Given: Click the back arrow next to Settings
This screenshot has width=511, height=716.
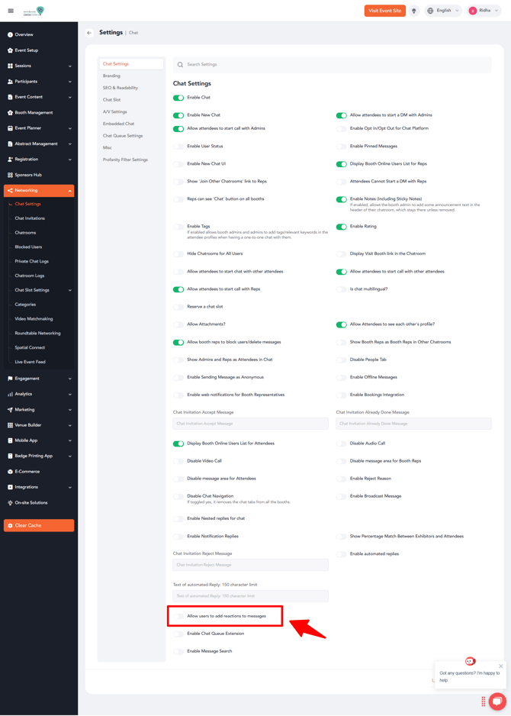Looking at the screenshot, I should [89, 33].
